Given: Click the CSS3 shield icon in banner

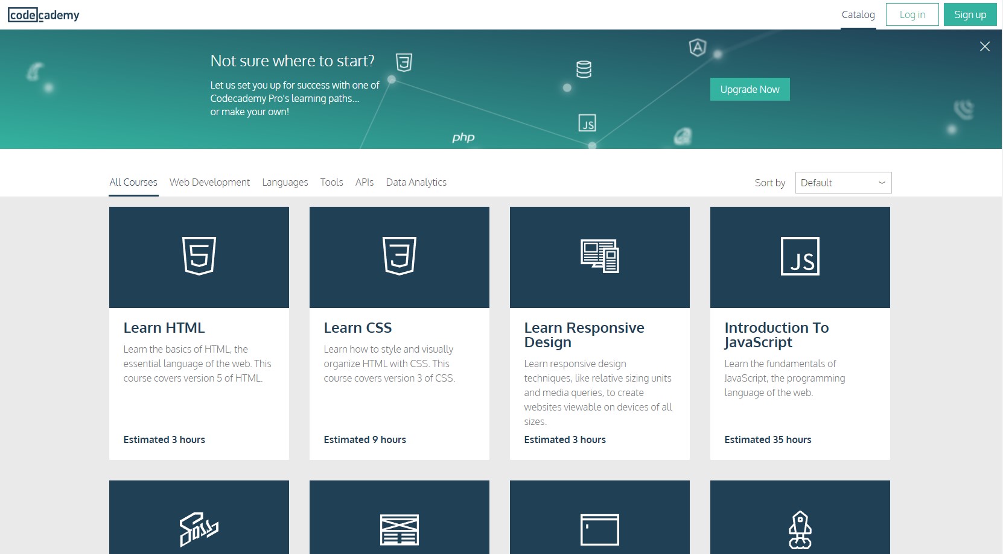Looking at the screenshot, I should (404, 62).
